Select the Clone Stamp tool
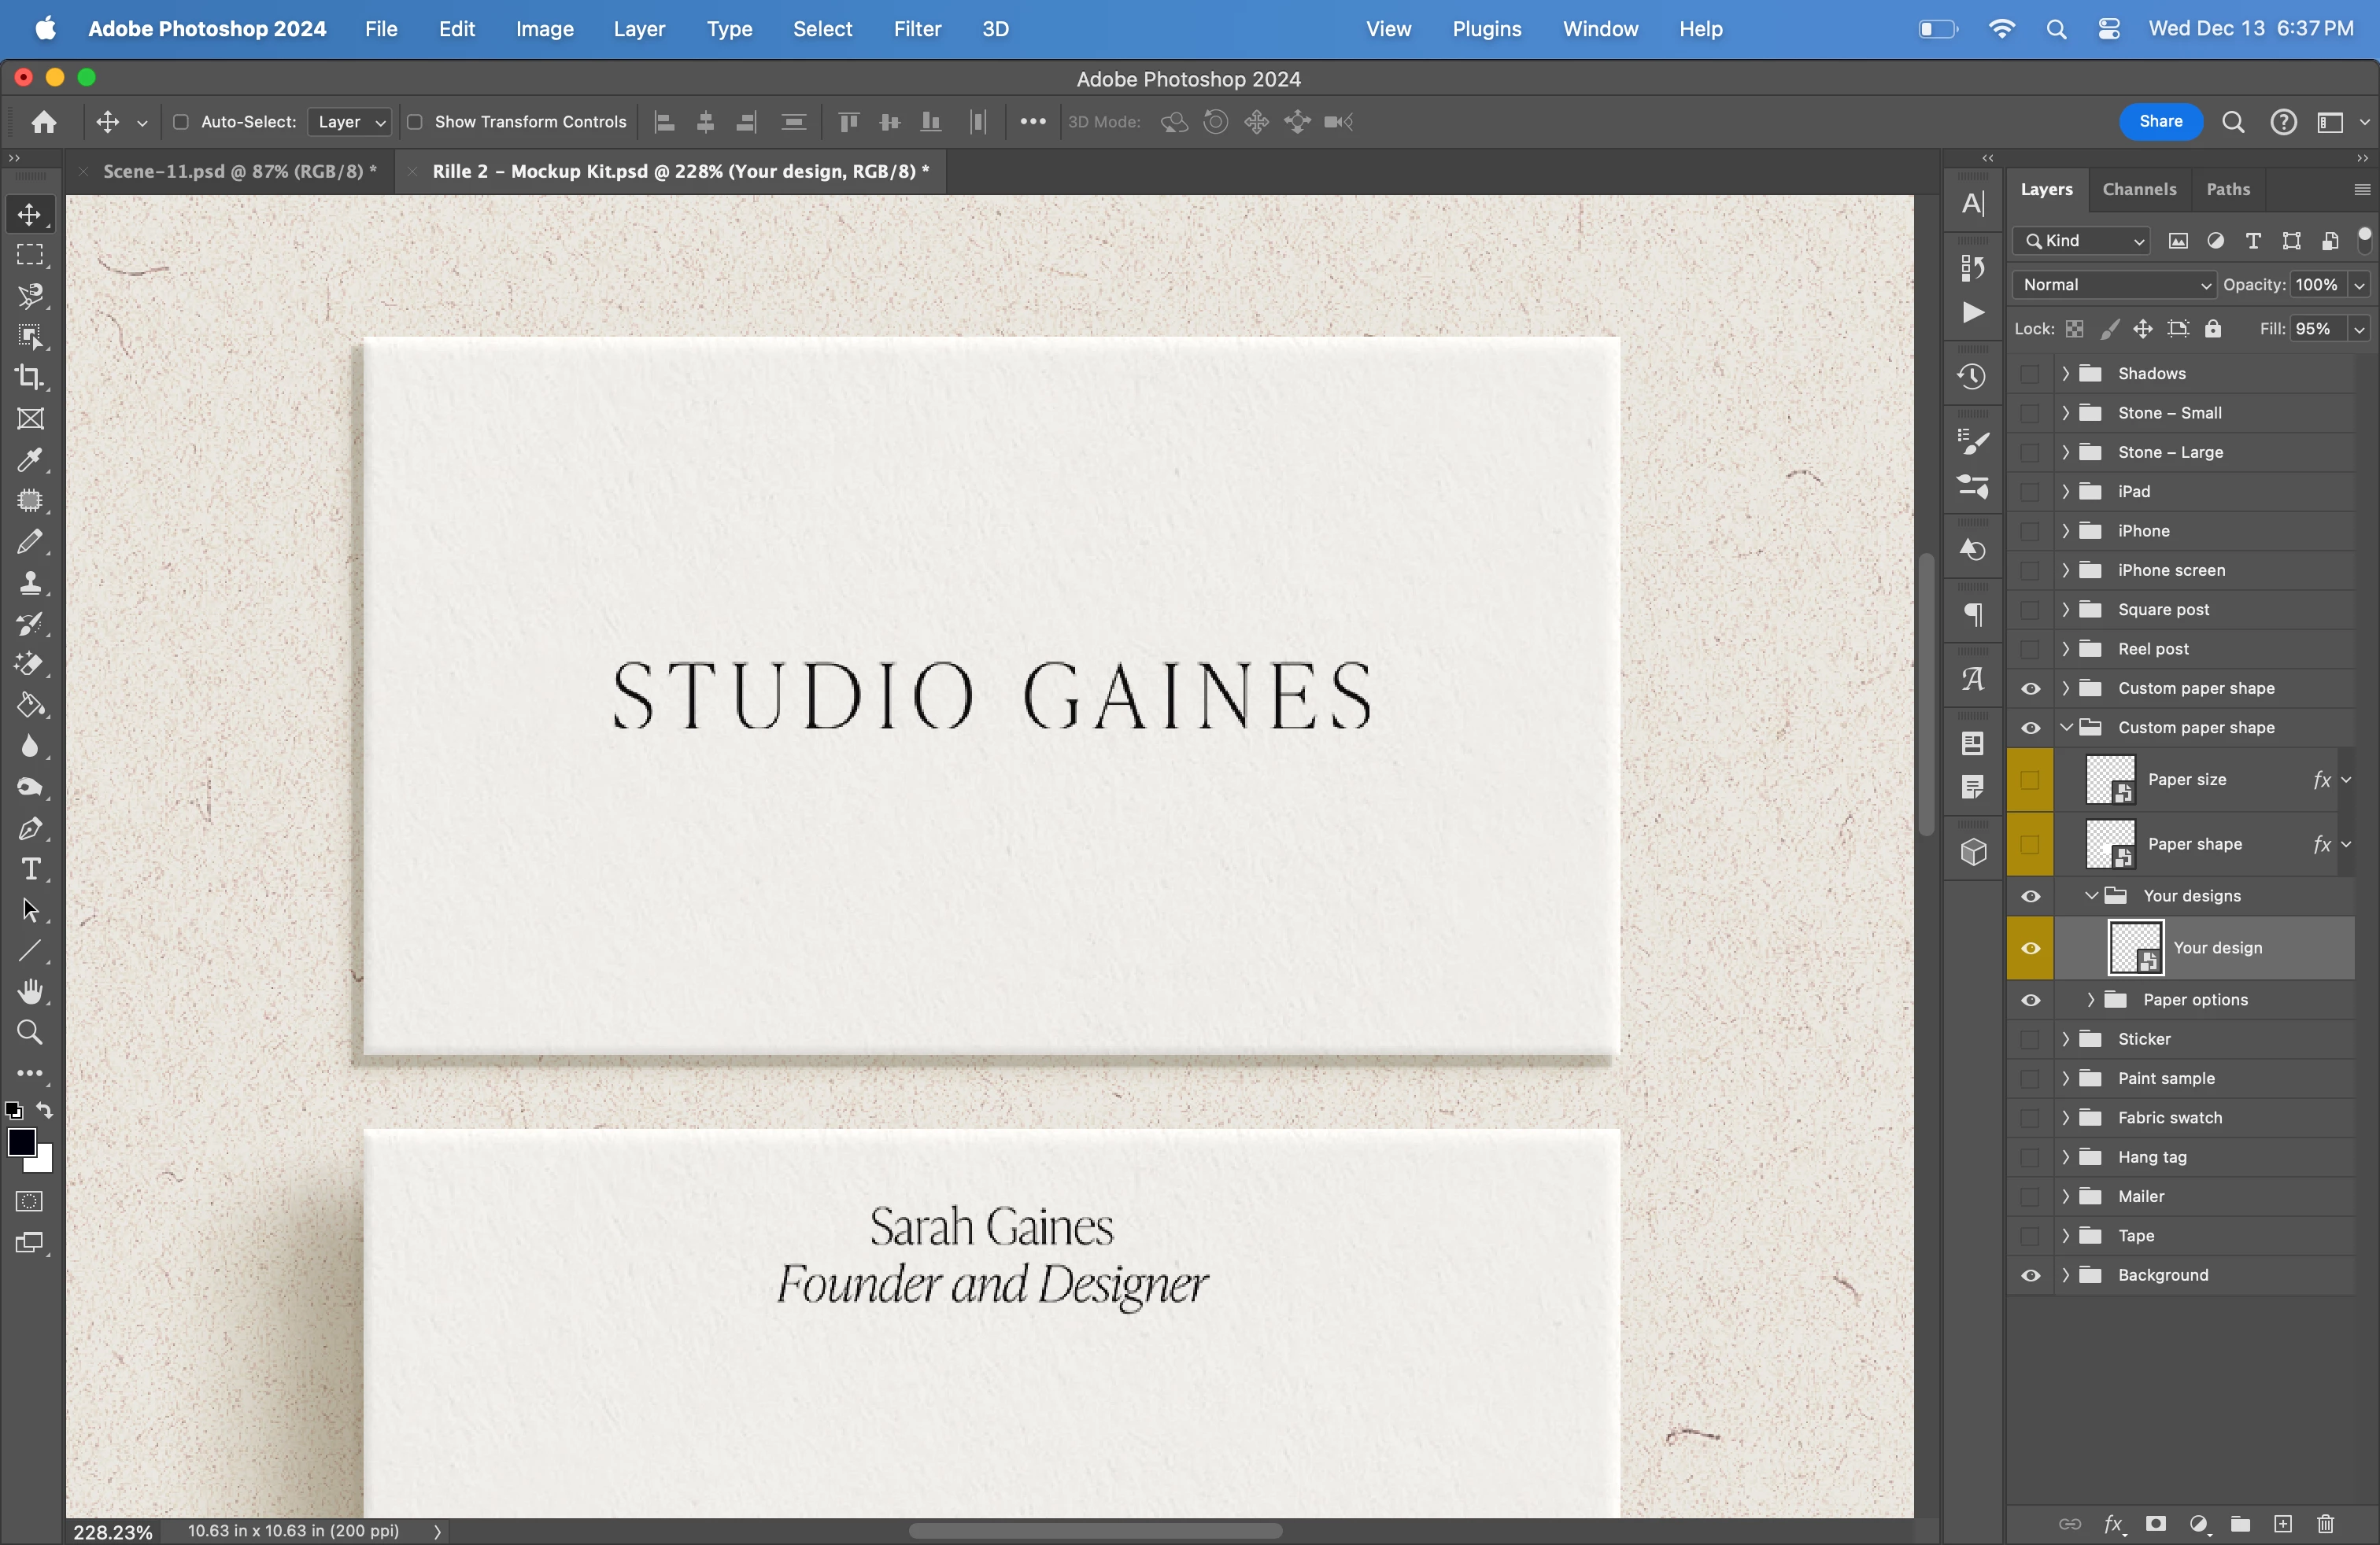This screenshot has height=1545, width=2380. pos(30,583)
